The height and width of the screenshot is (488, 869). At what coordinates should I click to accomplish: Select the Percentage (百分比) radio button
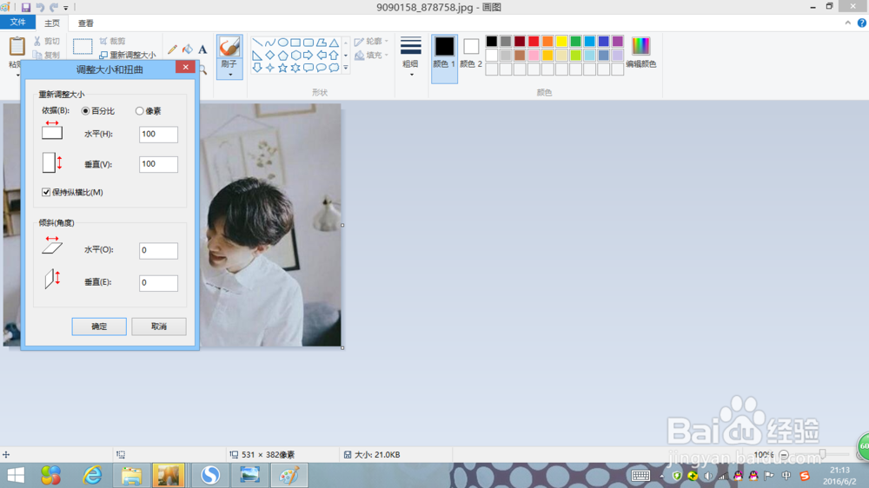[x=85, y=111]
